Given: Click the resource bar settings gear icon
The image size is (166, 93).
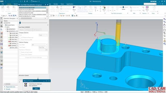Looking at the screenshot, I should [1, 18].
